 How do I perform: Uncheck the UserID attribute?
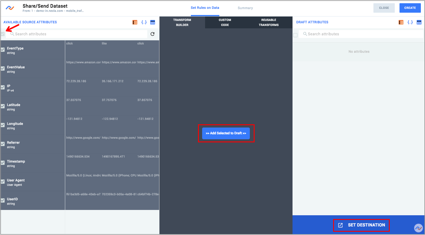coord(3,200)
